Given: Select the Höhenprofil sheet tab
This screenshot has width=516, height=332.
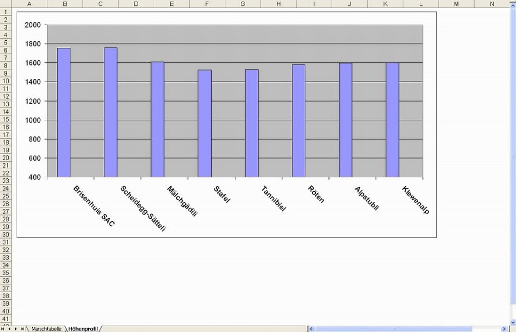Looking at the screenshot, I should click(x=83, y=329).
